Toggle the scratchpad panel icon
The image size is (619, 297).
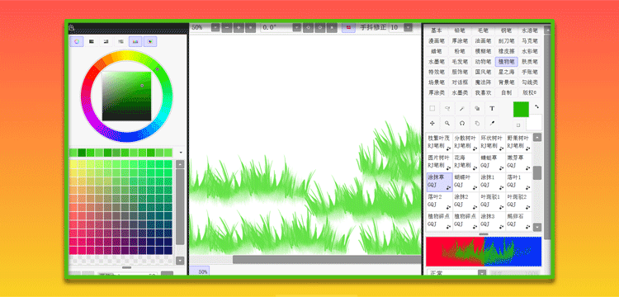click(x=150, y=41)
